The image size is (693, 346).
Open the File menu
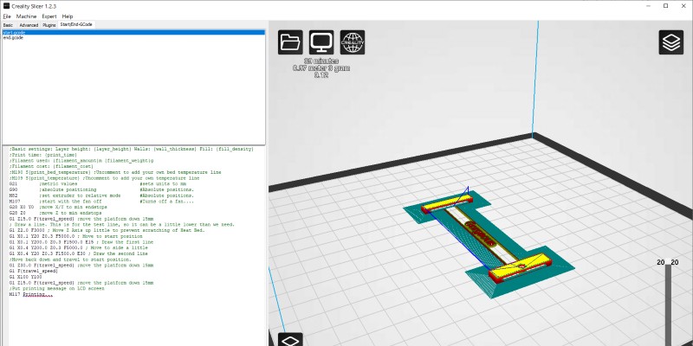(x=7, y=16)
